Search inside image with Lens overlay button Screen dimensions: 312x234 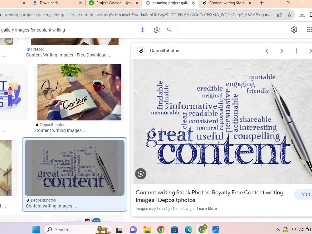click(x=141, y=174)
